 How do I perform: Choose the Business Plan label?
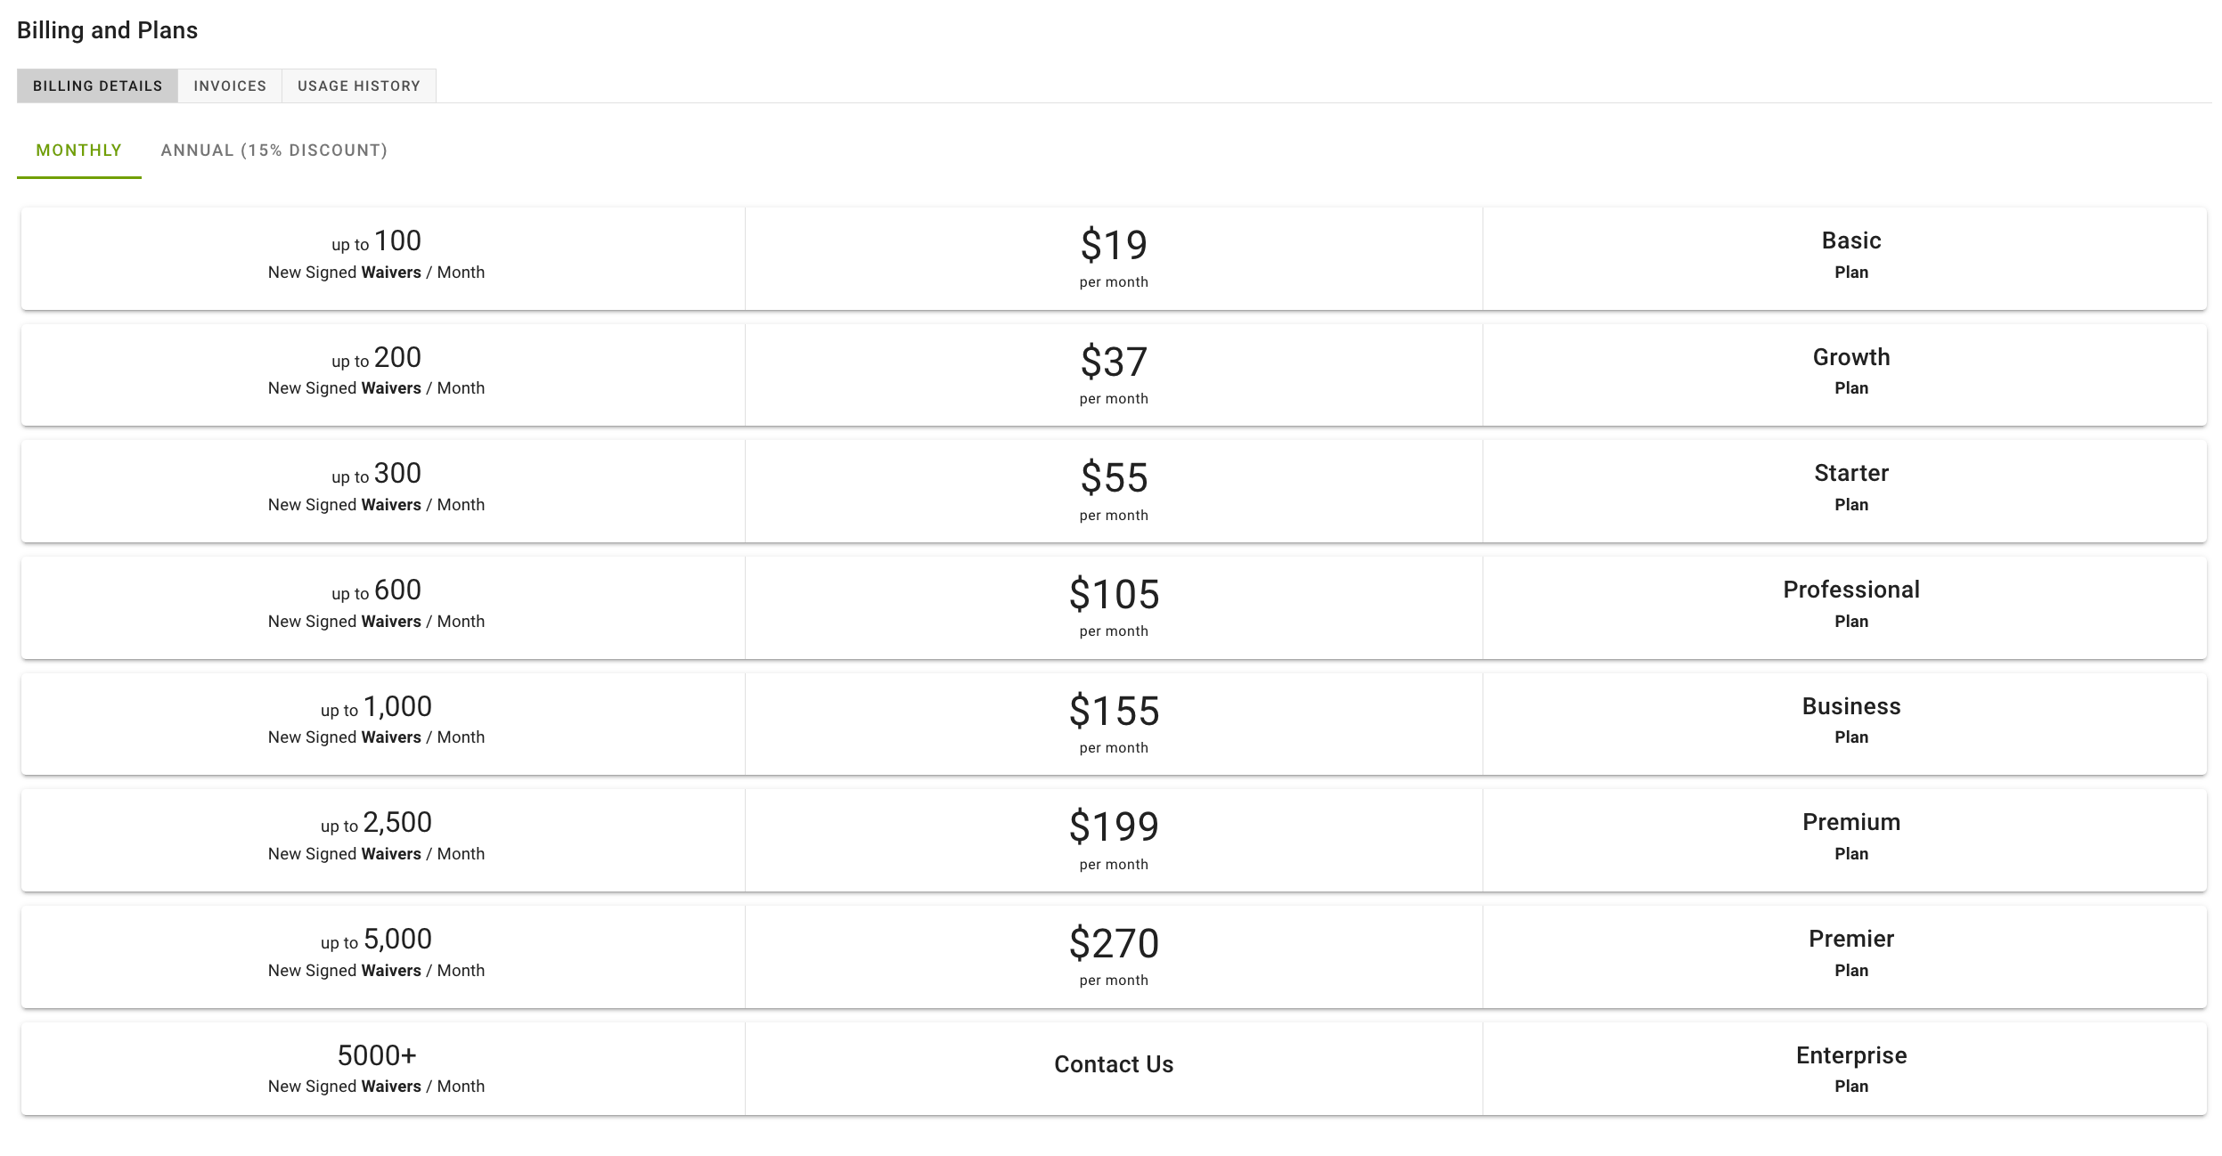(1850, 721)
